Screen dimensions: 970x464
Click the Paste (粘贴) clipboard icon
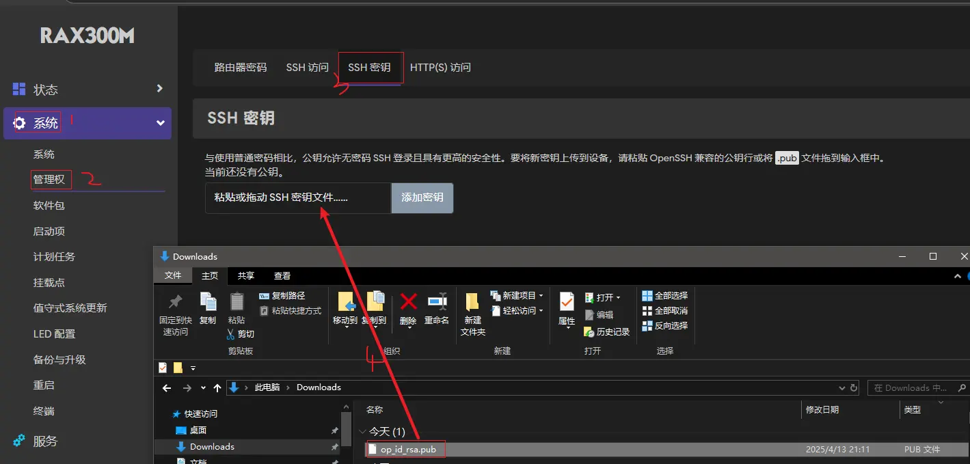click(x=237, y=302)
